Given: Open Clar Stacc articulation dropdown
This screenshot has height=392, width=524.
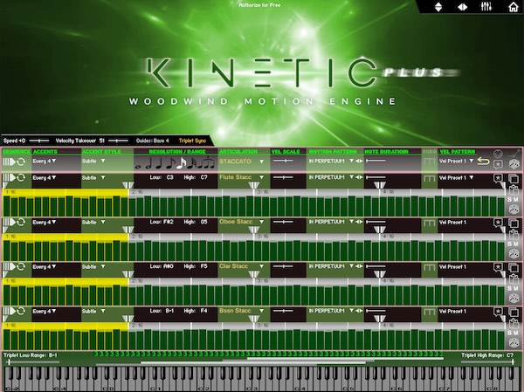Looking at the screenshot, I should pos(241,266).
